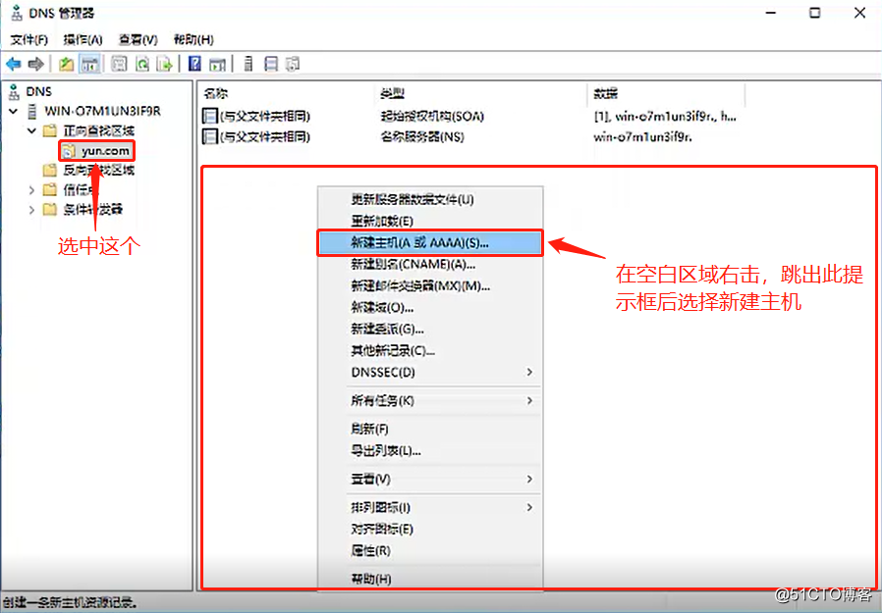Click the blue Back arrow in toolbar

(14, 64)
